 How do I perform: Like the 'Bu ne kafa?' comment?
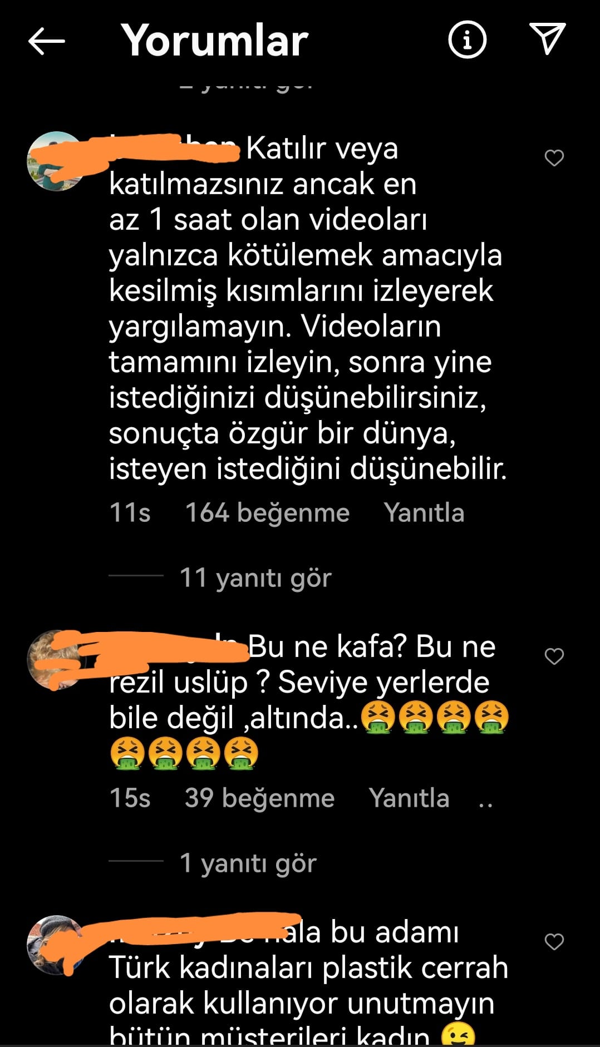(554, 656)
